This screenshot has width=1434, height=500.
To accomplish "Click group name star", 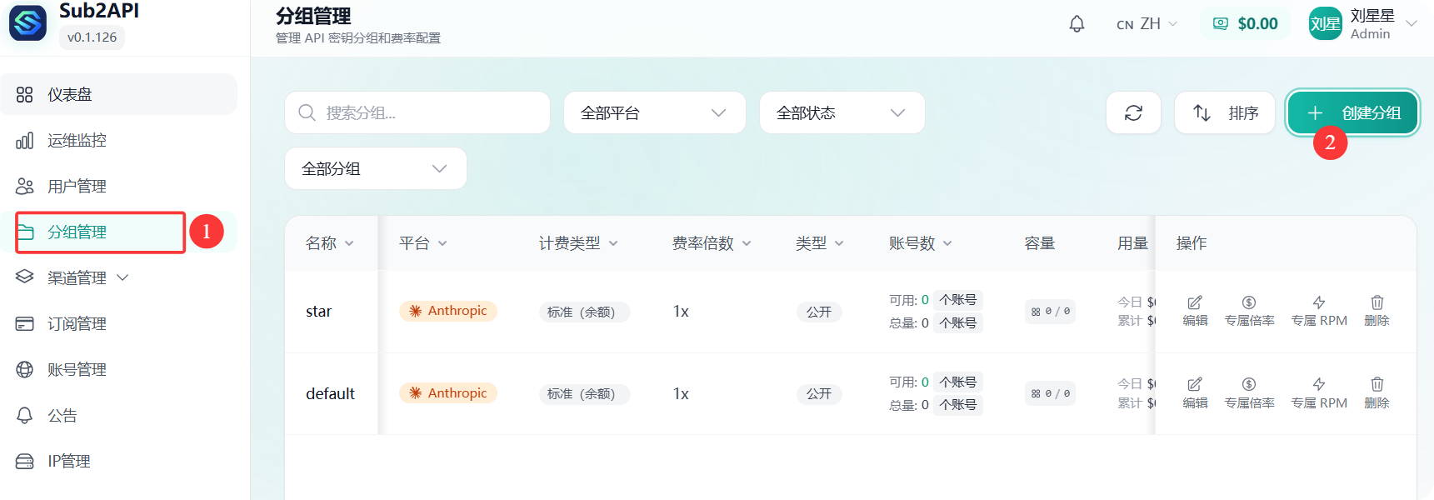I will point(318,311).
